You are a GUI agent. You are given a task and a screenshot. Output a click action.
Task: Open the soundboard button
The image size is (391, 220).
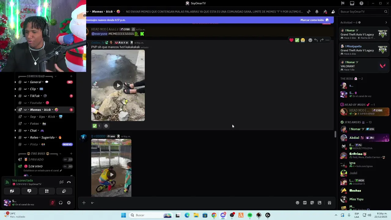point(64,191)
